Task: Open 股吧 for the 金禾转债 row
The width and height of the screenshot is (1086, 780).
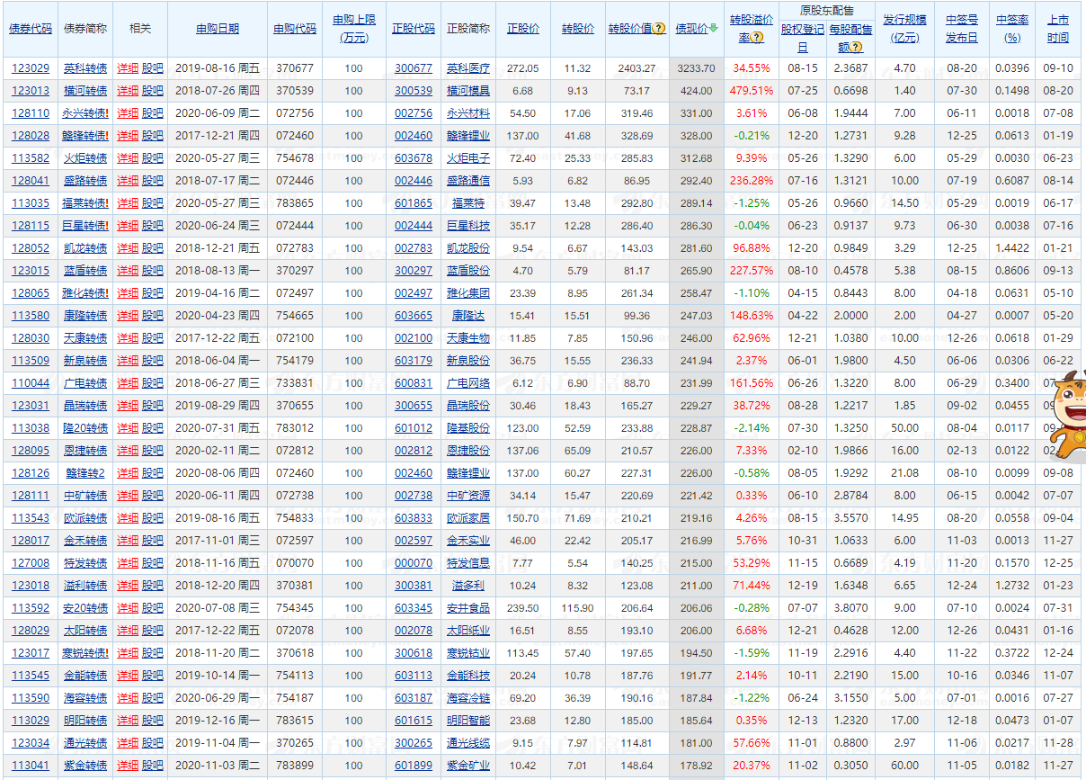Action: pyautogui.click(x=153, y=541)
